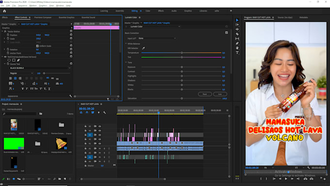
Task: Click Play in Program monitor
Action: click(286, 179)
